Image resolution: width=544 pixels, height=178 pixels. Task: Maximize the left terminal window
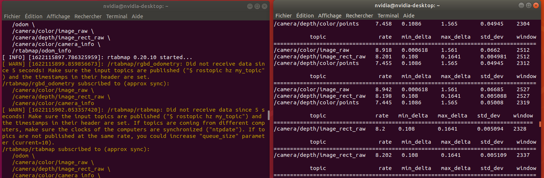[257, 6]
